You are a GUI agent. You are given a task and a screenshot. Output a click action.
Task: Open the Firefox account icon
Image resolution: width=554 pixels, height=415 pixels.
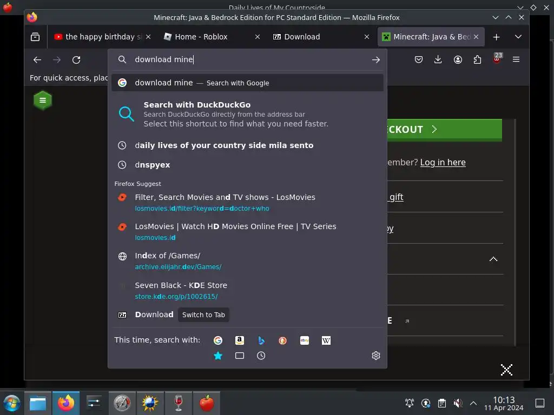pos(458,59)
